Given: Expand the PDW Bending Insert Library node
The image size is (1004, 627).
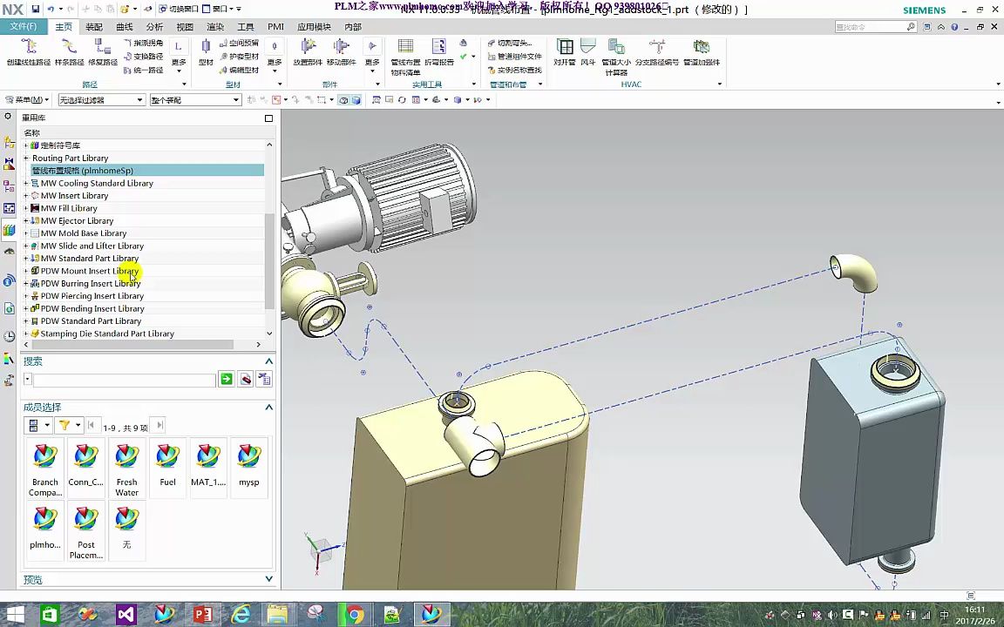Looking at the screenshot, I should point(26,309).
